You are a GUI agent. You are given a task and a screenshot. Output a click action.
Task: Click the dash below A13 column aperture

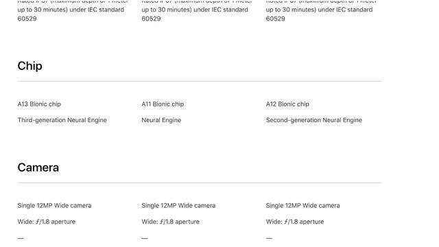(x=21, y=238)
